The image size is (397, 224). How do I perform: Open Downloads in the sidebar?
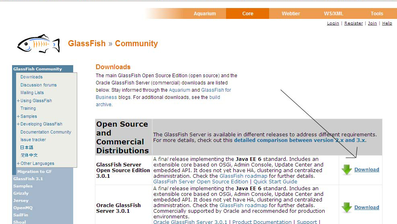pos(31,77)
